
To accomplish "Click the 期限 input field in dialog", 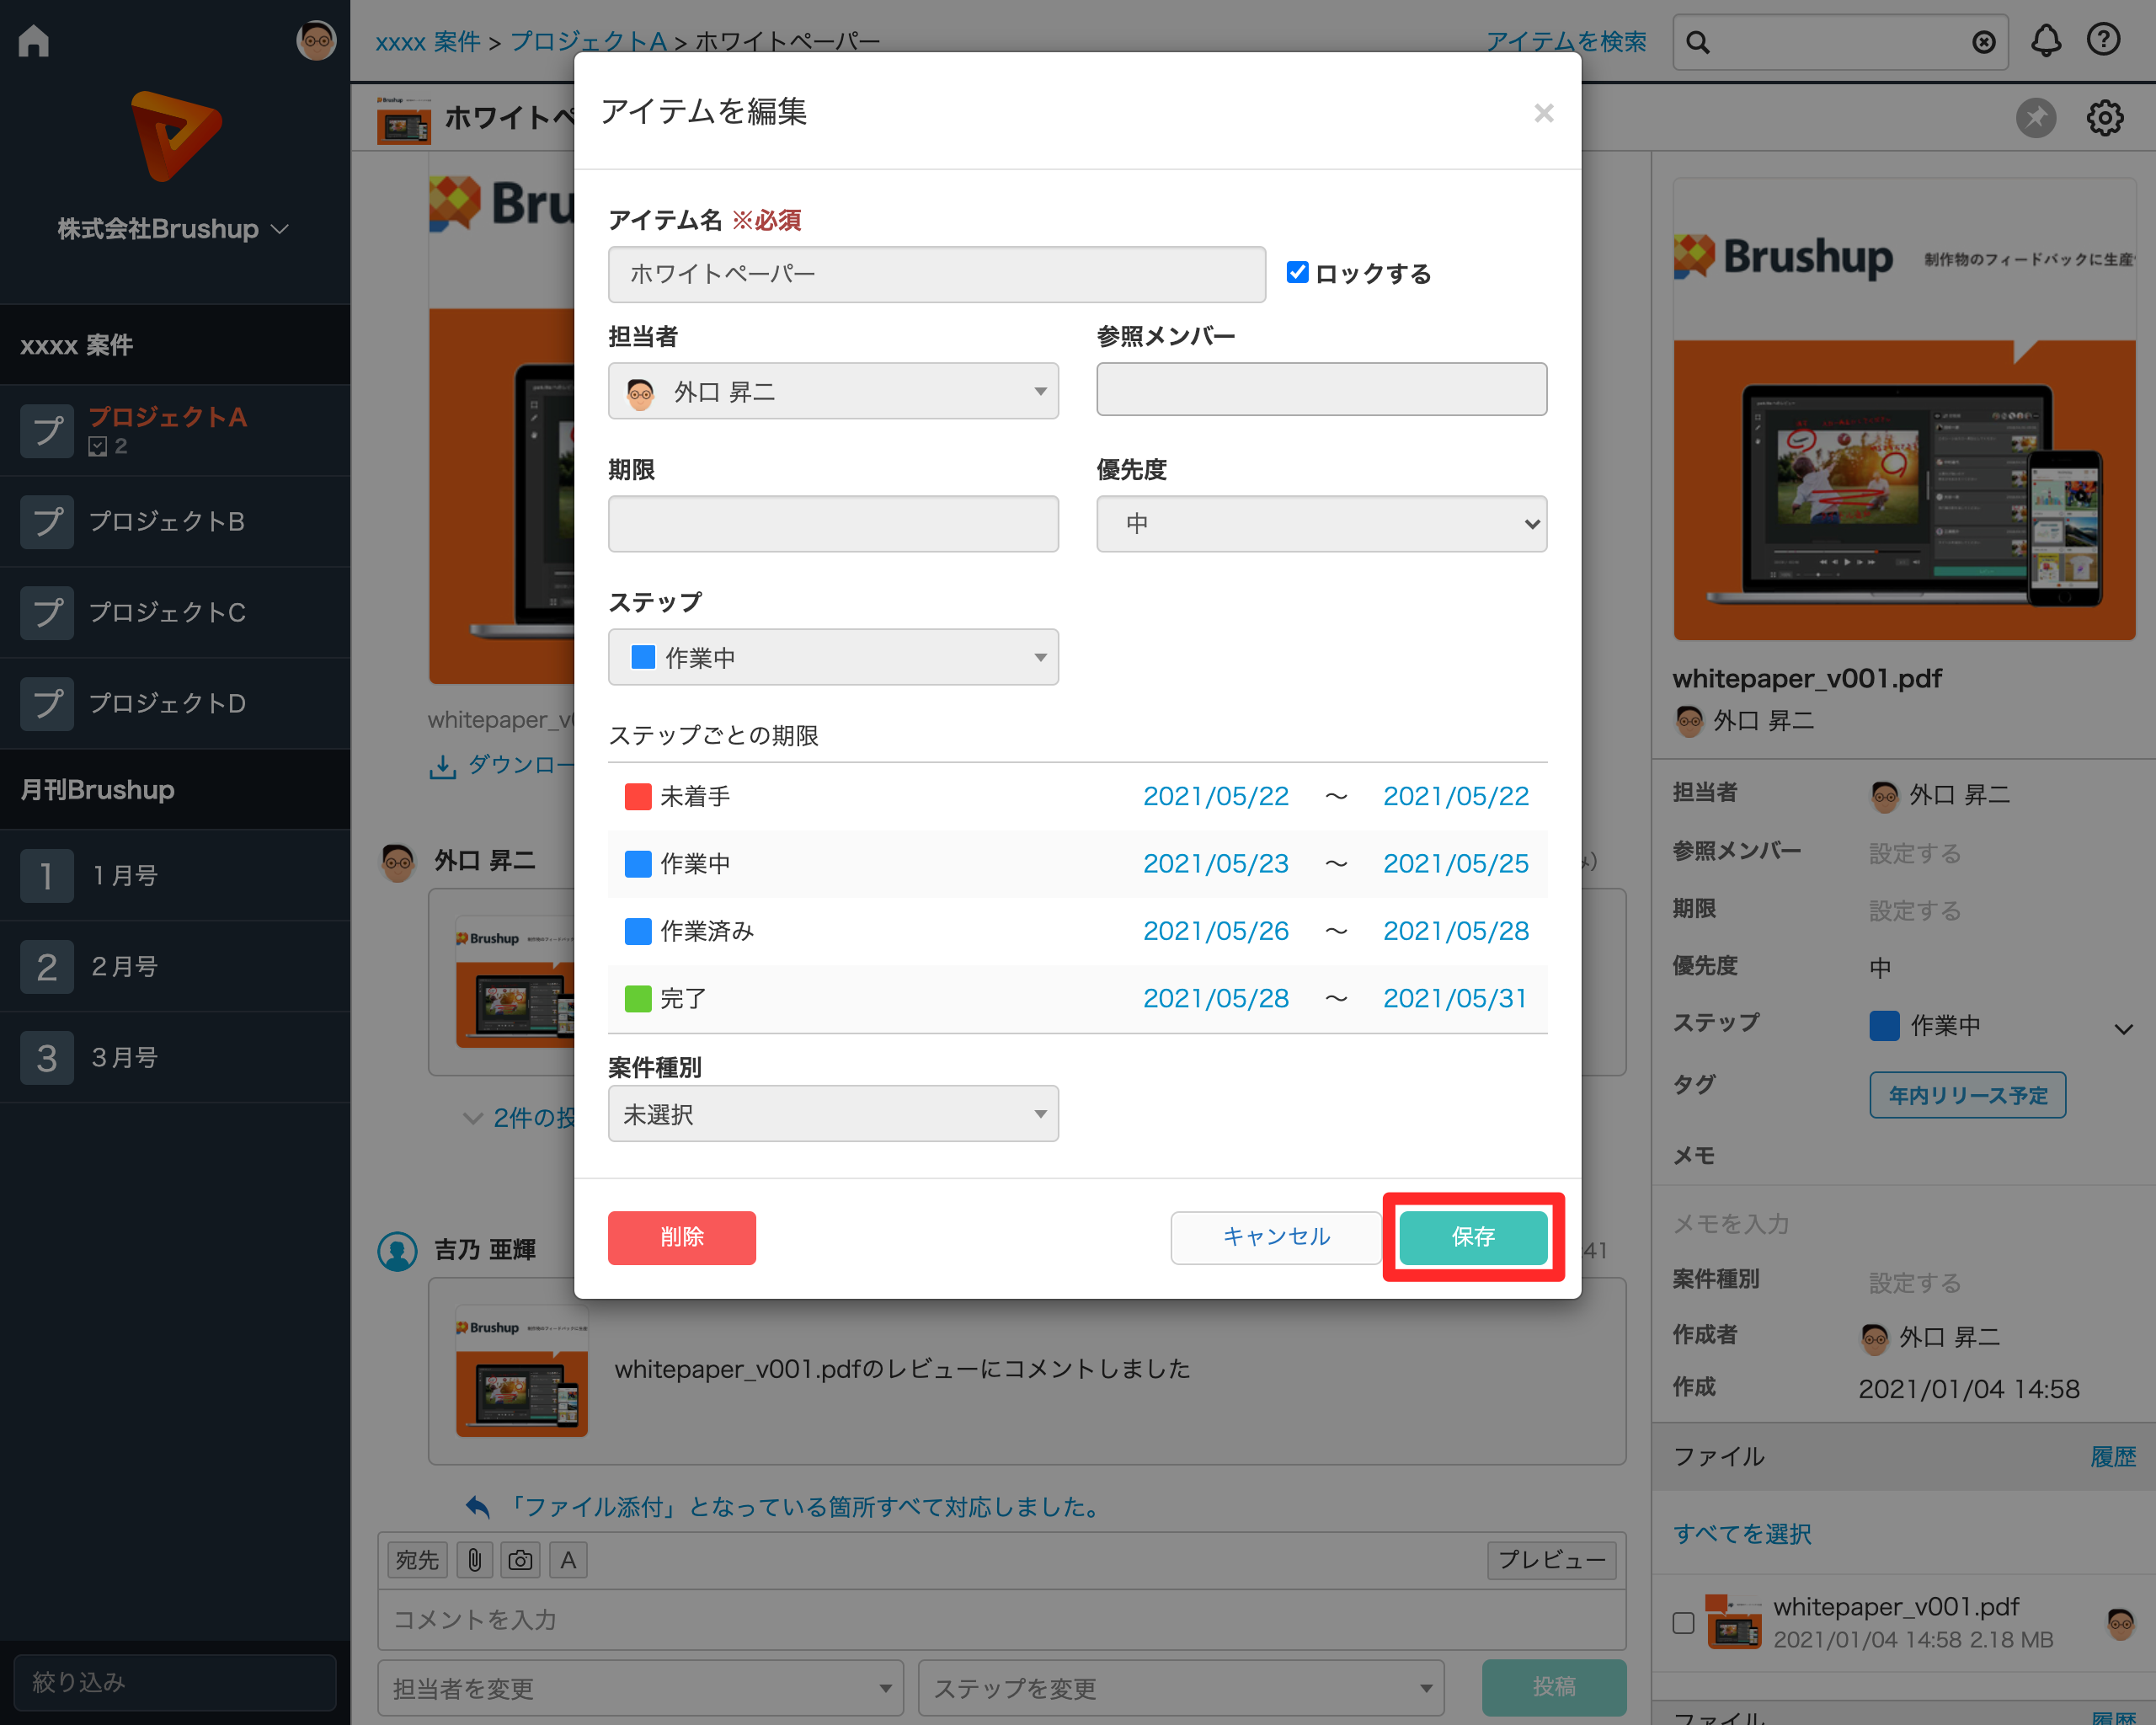I will tap(832, 524).
